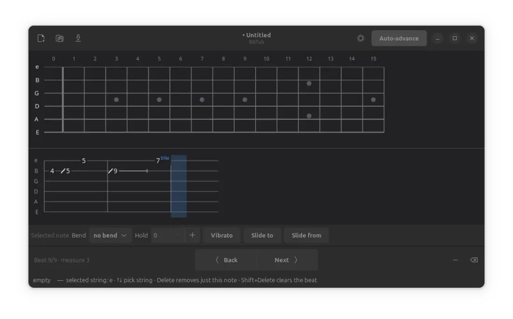Viewport: 513px width, 319px height.
Task: Insert a rest with the dash icon
Action: 455,260
